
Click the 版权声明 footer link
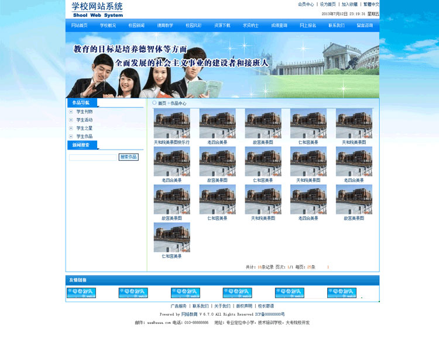pyautogui.click(x=244, y=306)
